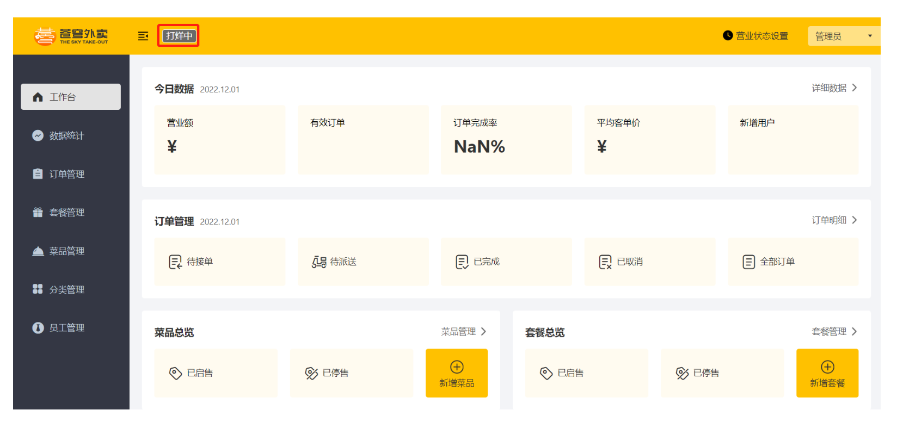Open the 管理员 dropdown
The height and width of the screenshot is (441, 903).
[x=844, y=36]
